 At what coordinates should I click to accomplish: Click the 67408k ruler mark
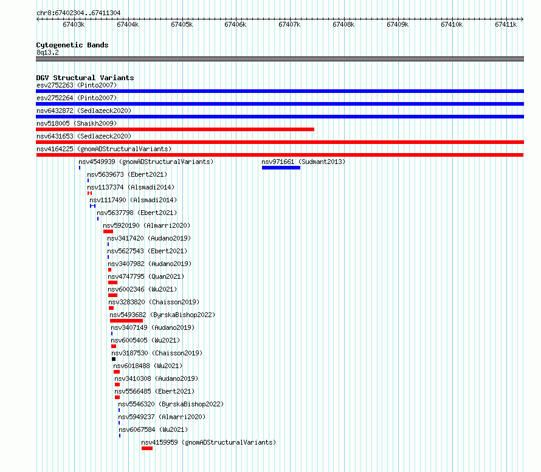pyautogui.click(x=343, y=24)
